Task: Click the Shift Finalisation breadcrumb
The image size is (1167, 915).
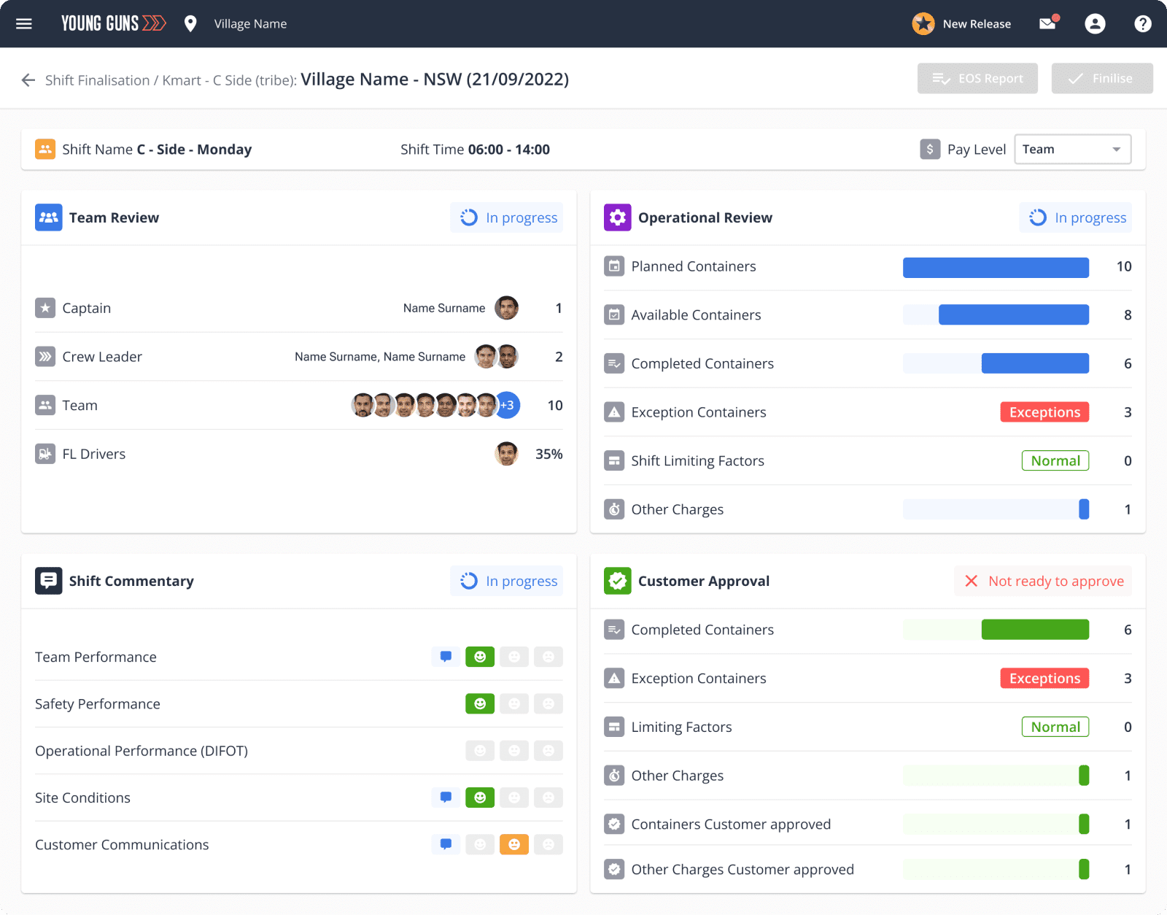Action: 97,80
